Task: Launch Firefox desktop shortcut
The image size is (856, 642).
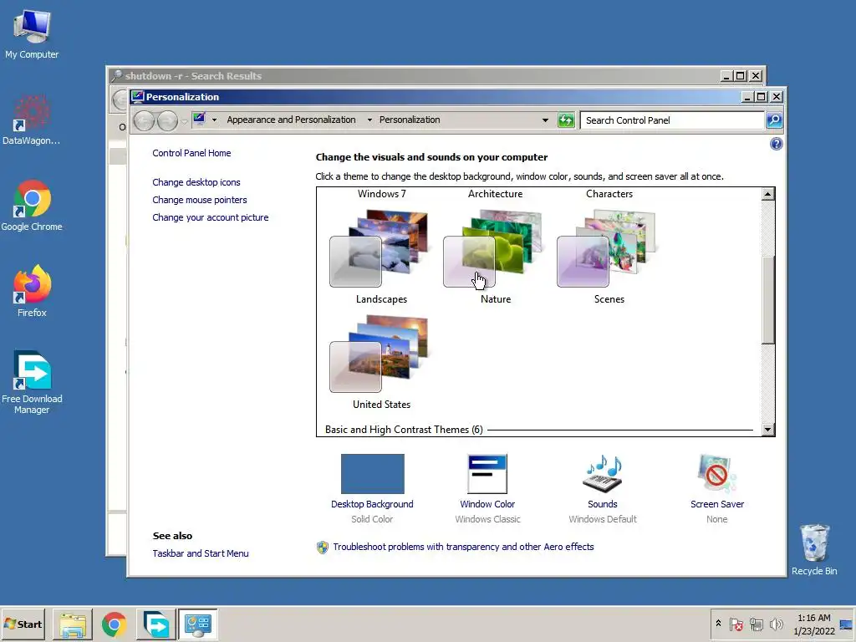Action: pyautogui.click(x=32, y=292)
